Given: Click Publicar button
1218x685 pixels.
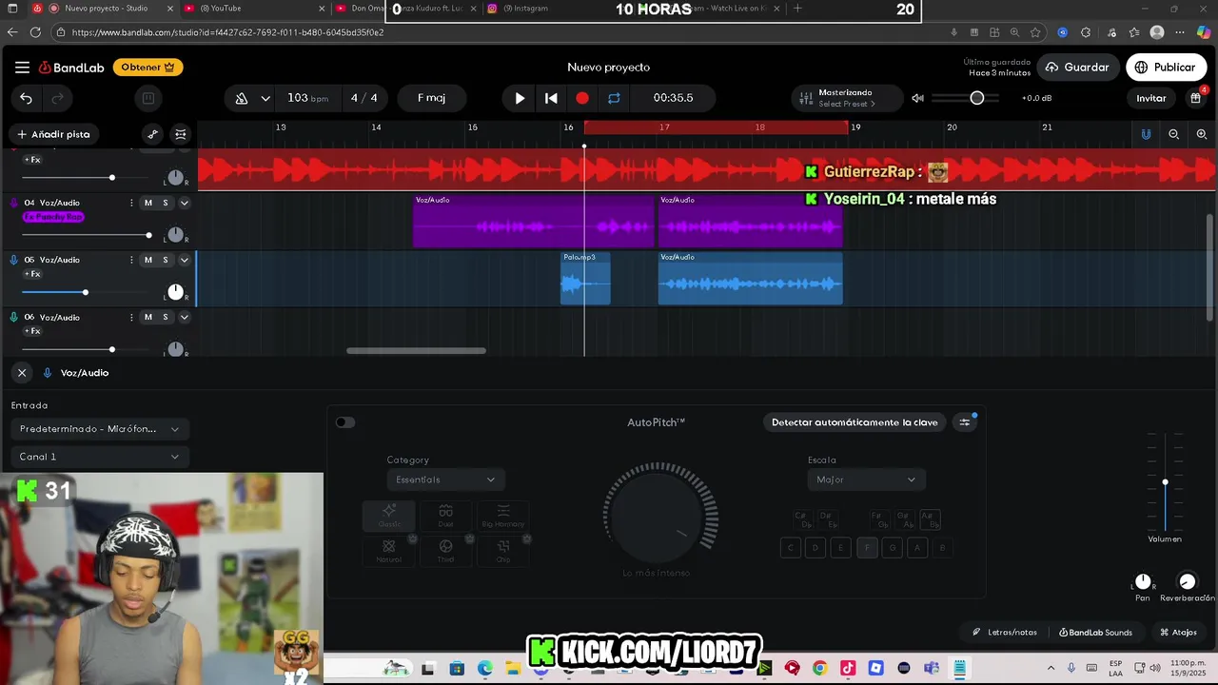Looking at the screenshot, I should click(1167, 68).
